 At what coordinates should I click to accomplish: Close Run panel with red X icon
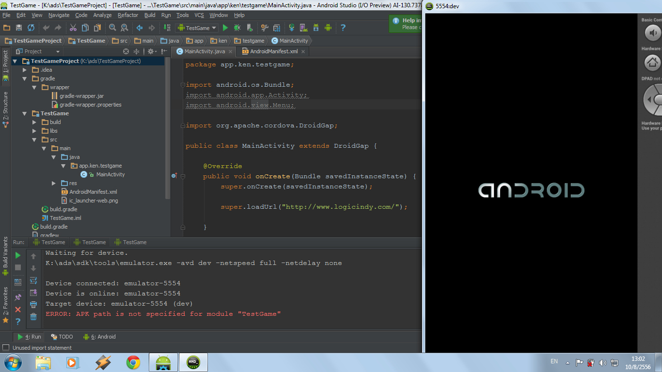tap(18, 309)
